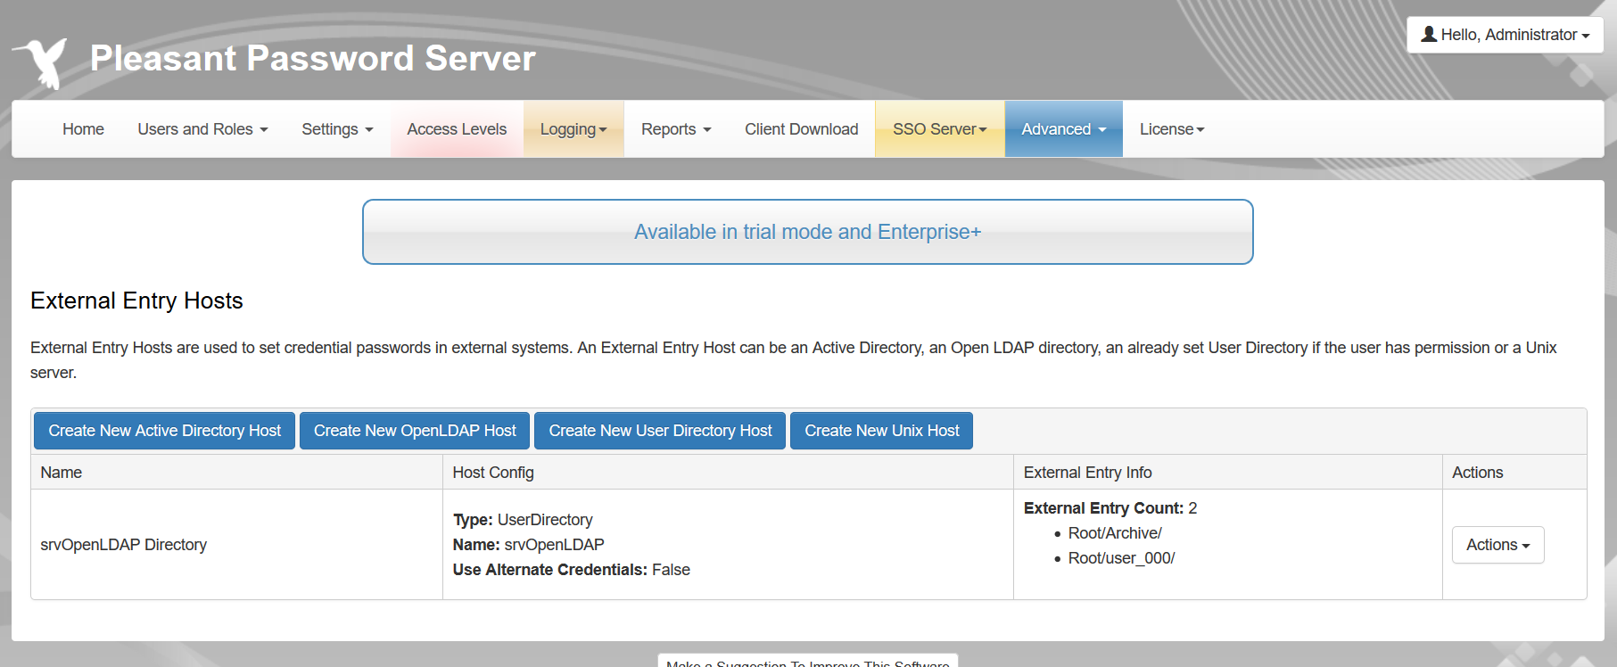The image size is (1617, 667).
Task: Click the External Entry Count: 2 text
Action: pos(1110,508)
